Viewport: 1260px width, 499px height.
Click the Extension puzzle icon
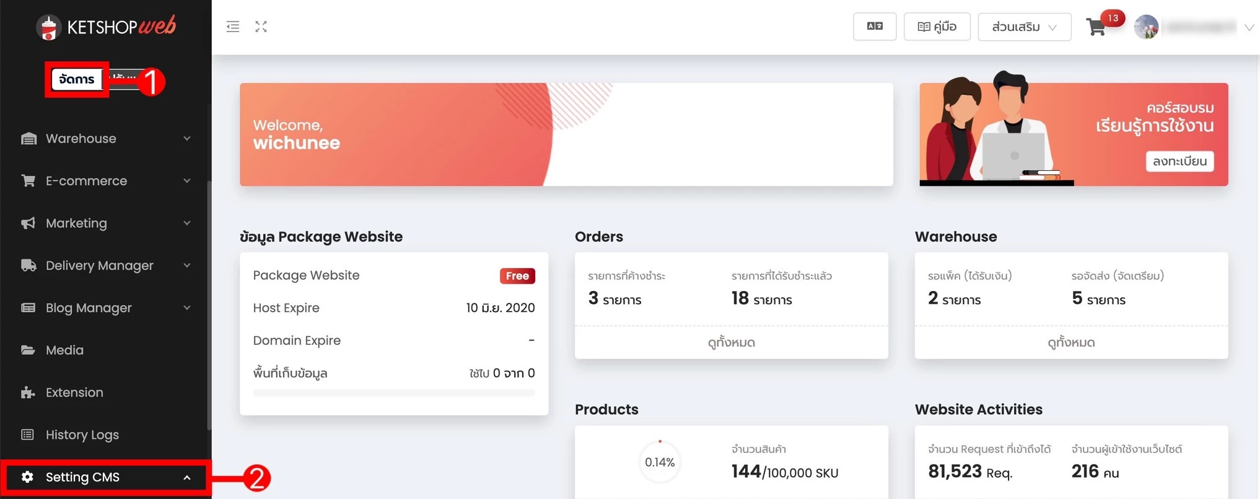tap(28, 393)
